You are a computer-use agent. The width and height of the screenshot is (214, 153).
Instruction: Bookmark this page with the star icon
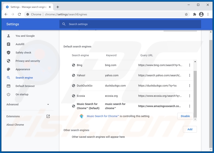(x=186, y=14)
